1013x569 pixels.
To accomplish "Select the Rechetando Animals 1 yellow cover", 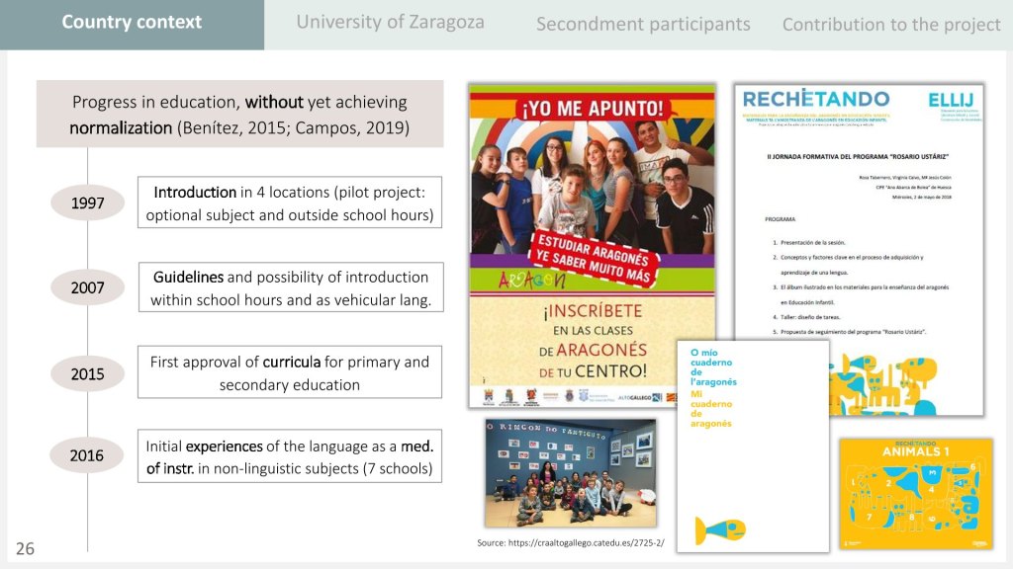I will 916,494.
